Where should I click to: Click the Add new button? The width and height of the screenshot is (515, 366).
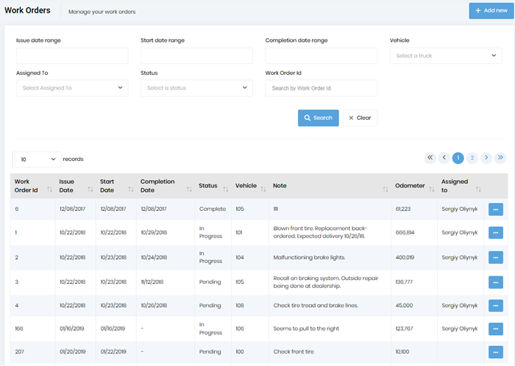pyautogui.click(x=491, y=11)
